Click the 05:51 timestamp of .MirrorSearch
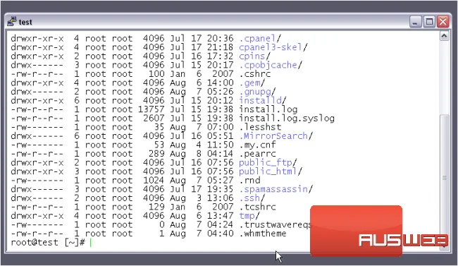This screenshot has height=266, width=458. (221, 136)
